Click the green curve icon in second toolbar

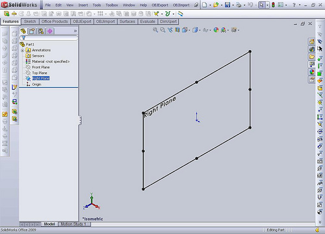(168, 14)
